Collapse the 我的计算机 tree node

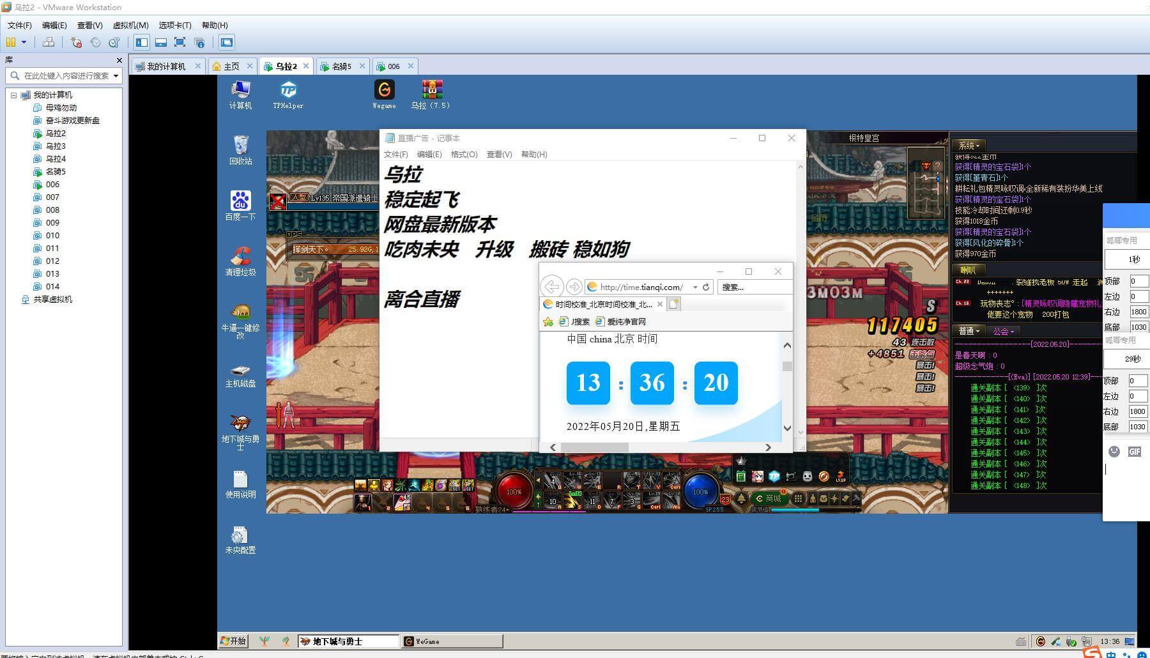tap(13, 95)
